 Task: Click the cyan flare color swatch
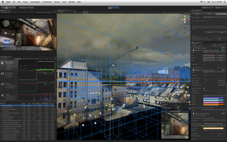tap(213, 100)
